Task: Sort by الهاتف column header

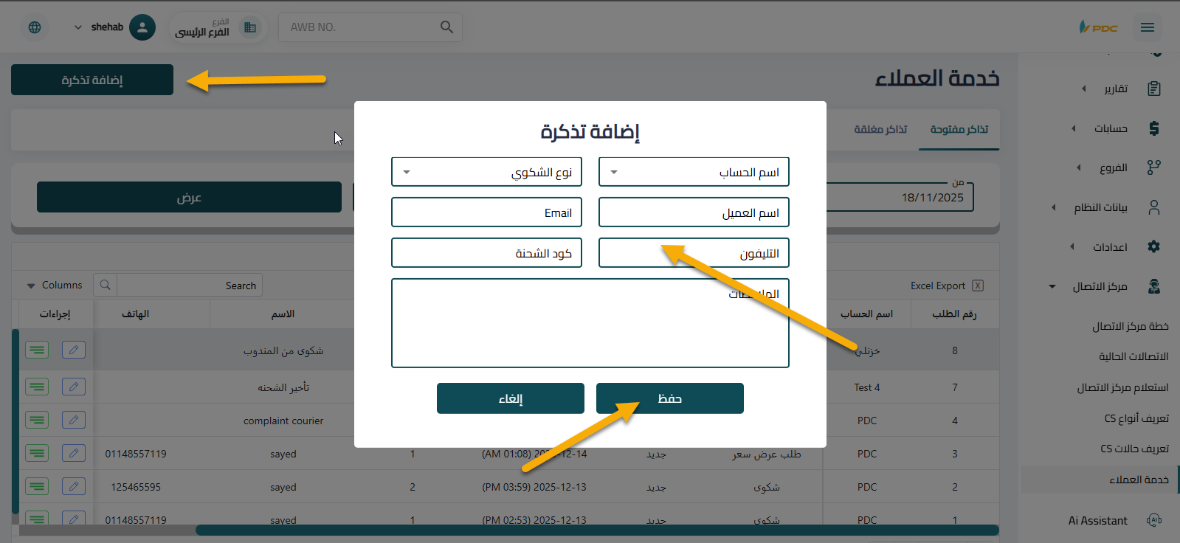Action: coord(136,314)
